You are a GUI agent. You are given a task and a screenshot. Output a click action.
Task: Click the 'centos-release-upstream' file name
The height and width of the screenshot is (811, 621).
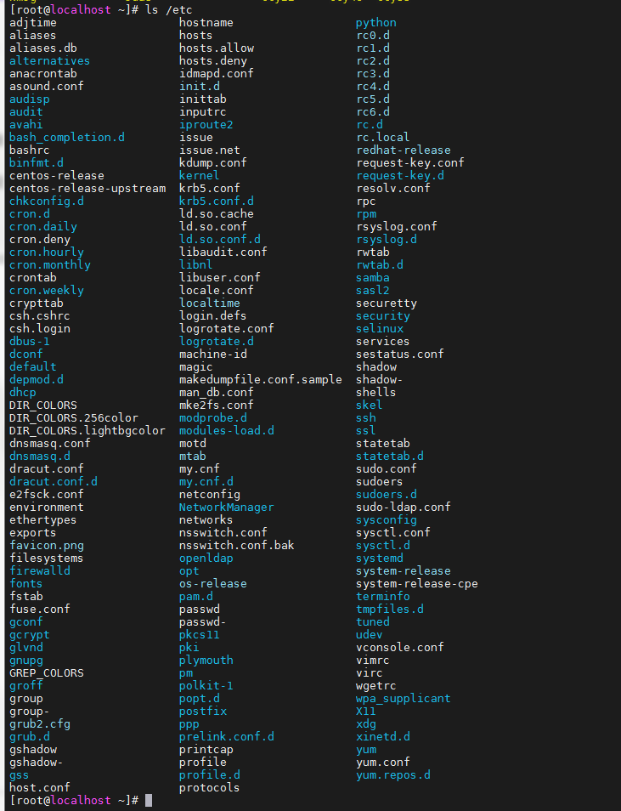point(87,189)
